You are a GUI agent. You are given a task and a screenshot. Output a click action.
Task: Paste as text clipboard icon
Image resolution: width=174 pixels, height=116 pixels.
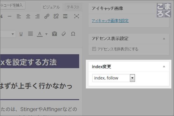coord(55,34)
